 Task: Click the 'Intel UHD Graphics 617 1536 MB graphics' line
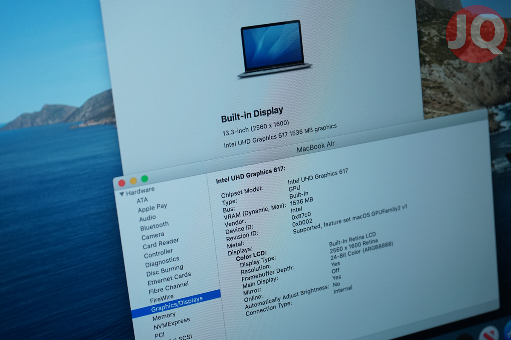280,136
